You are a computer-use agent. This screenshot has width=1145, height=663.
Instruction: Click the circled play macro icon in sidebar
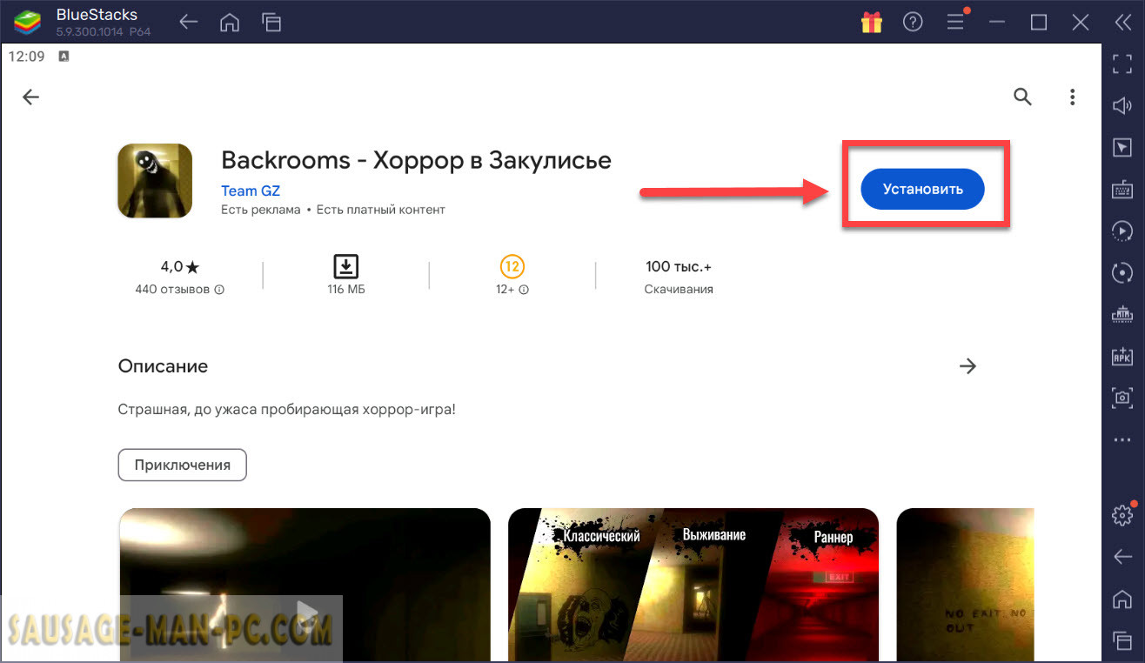tap(1122, 231)
